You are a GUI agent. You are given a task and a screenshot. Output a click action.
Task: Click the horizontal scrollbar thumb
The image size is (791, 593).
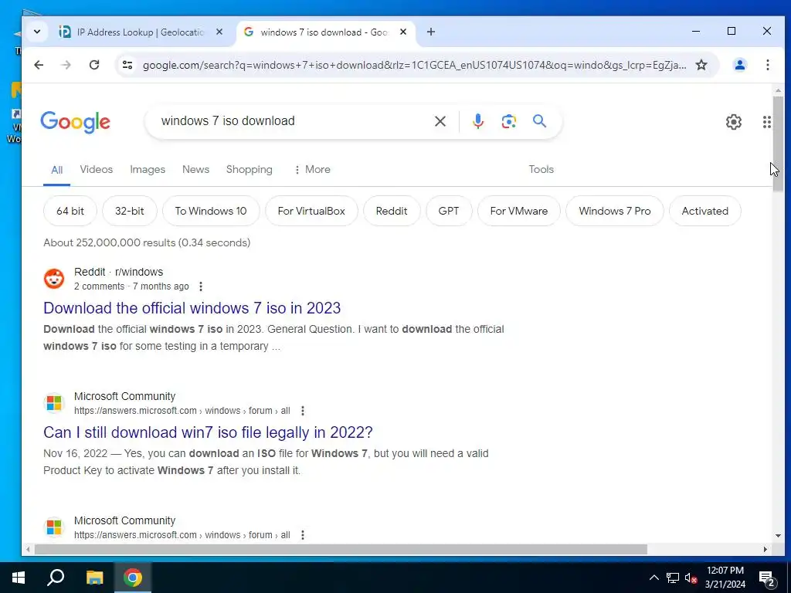341,549
